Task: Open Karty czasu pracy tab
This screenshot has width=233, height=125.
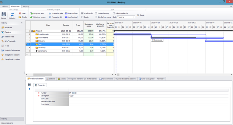Action: [x=146, y=79]
